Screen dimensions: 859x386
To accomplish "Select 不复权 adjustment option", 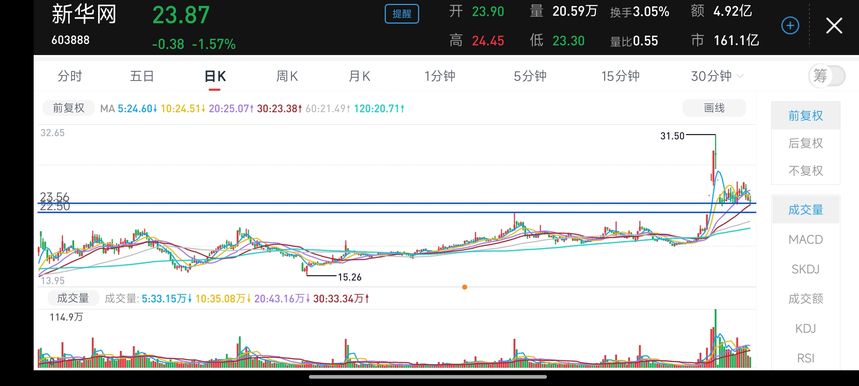I will pos(805,171).
